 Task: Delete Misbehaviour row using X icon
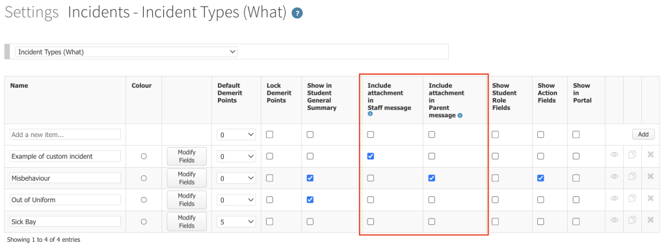[x=650, y=177]
